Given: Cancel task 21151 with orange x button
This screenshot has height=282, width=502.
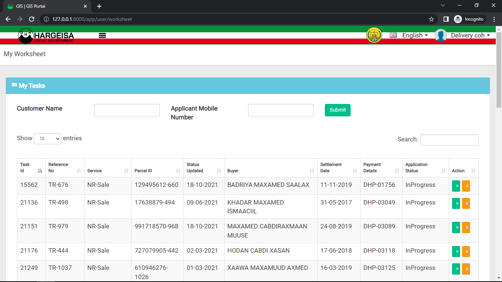Looking at the screenshot, I should (466, 227).
